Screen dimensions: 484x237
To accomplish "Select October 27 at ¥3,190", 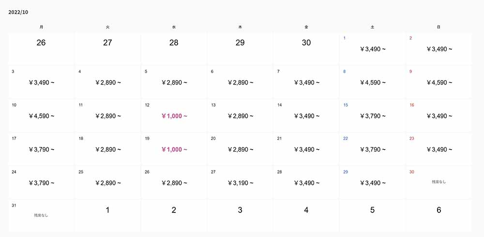I will (x=240, y=183).
